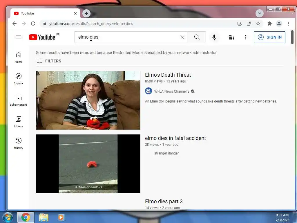Image resolution: width=297 pixels, height=223 pixels.
Task: Click the Restricted Mode notice text
Action: 126,53
